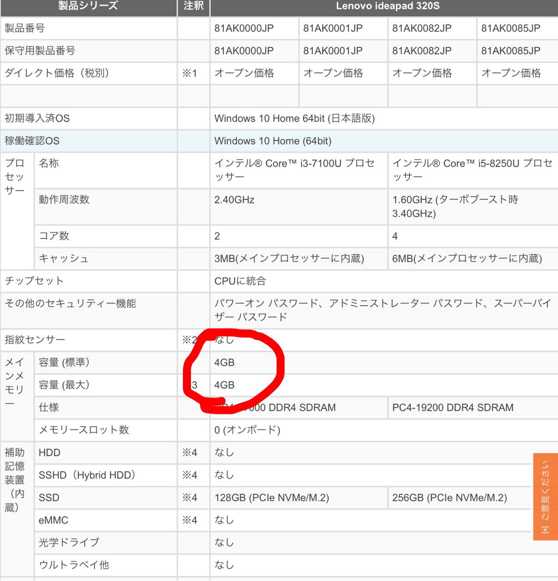558x581 pixels.
Task: Select オープン価格 under model 81AK0085JP
Action: click(x=511, y=73)
